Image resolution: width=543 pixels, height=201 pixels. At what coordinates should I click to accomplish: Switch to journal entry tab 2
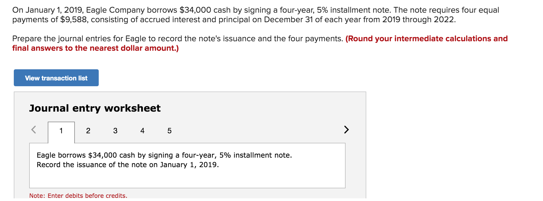click(x=88, y=130)
